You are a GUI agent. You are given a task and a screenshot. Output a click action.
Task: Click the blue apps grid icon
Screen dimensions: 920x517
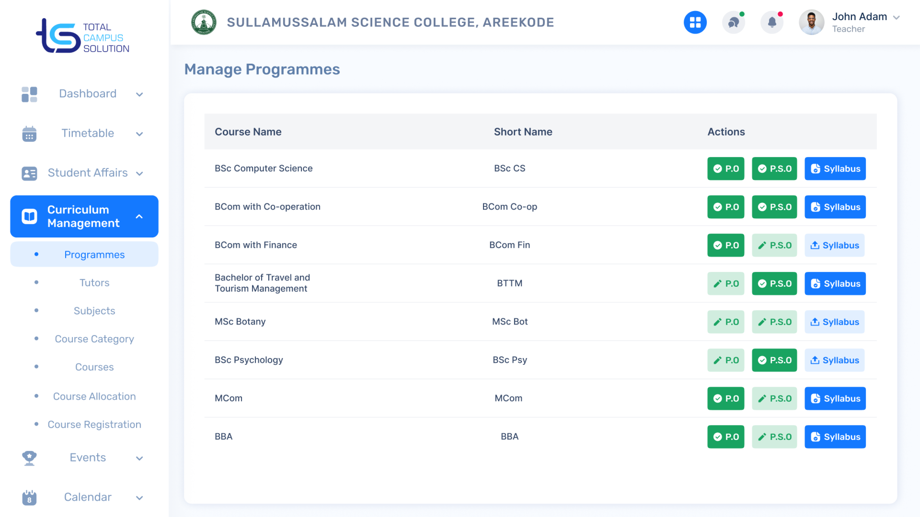pyautogui.click(x=695, y=22)
